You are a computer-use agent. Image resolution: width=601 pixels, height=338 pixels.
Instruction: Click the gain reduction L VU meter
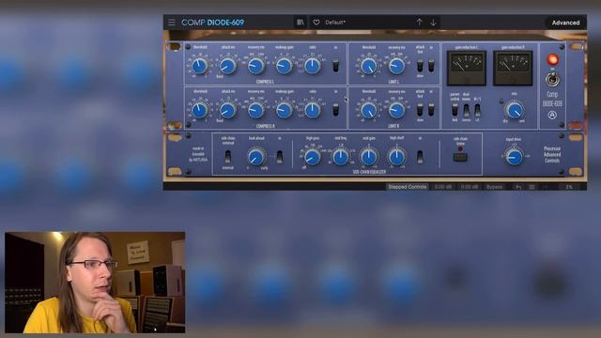click(x=467, y=68)
